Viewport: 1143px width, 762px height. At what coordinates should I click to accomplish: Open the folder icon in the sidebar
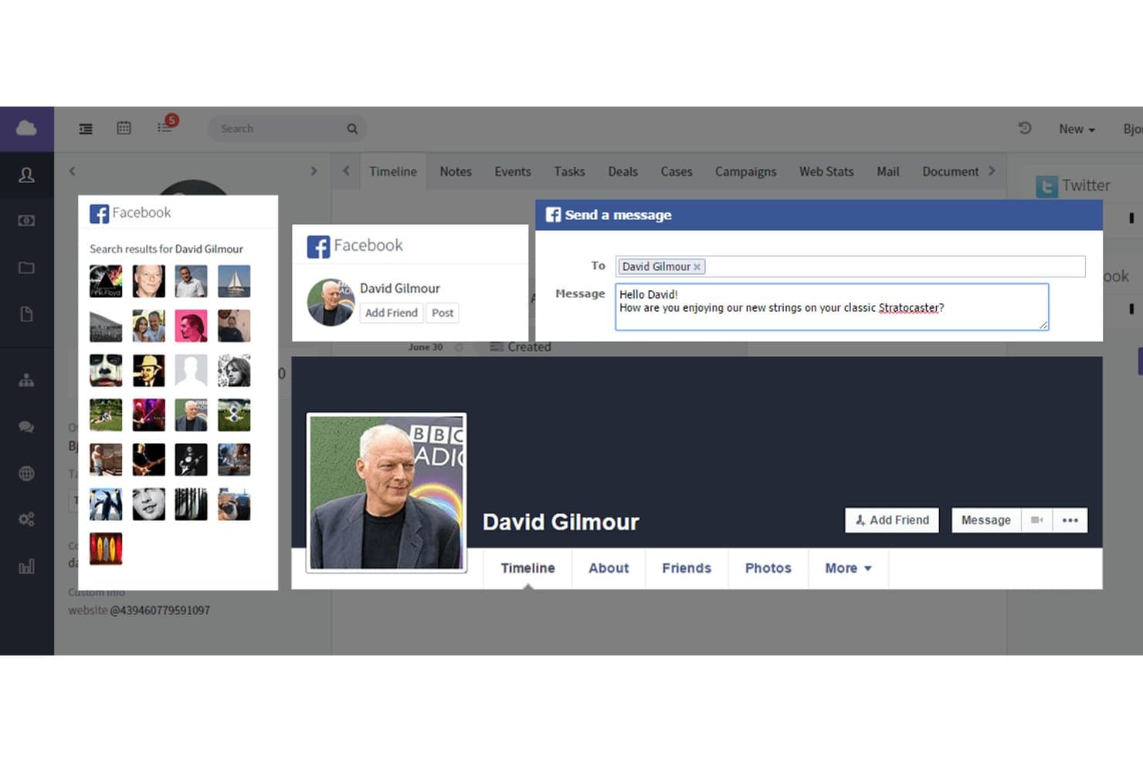point(26,268)
